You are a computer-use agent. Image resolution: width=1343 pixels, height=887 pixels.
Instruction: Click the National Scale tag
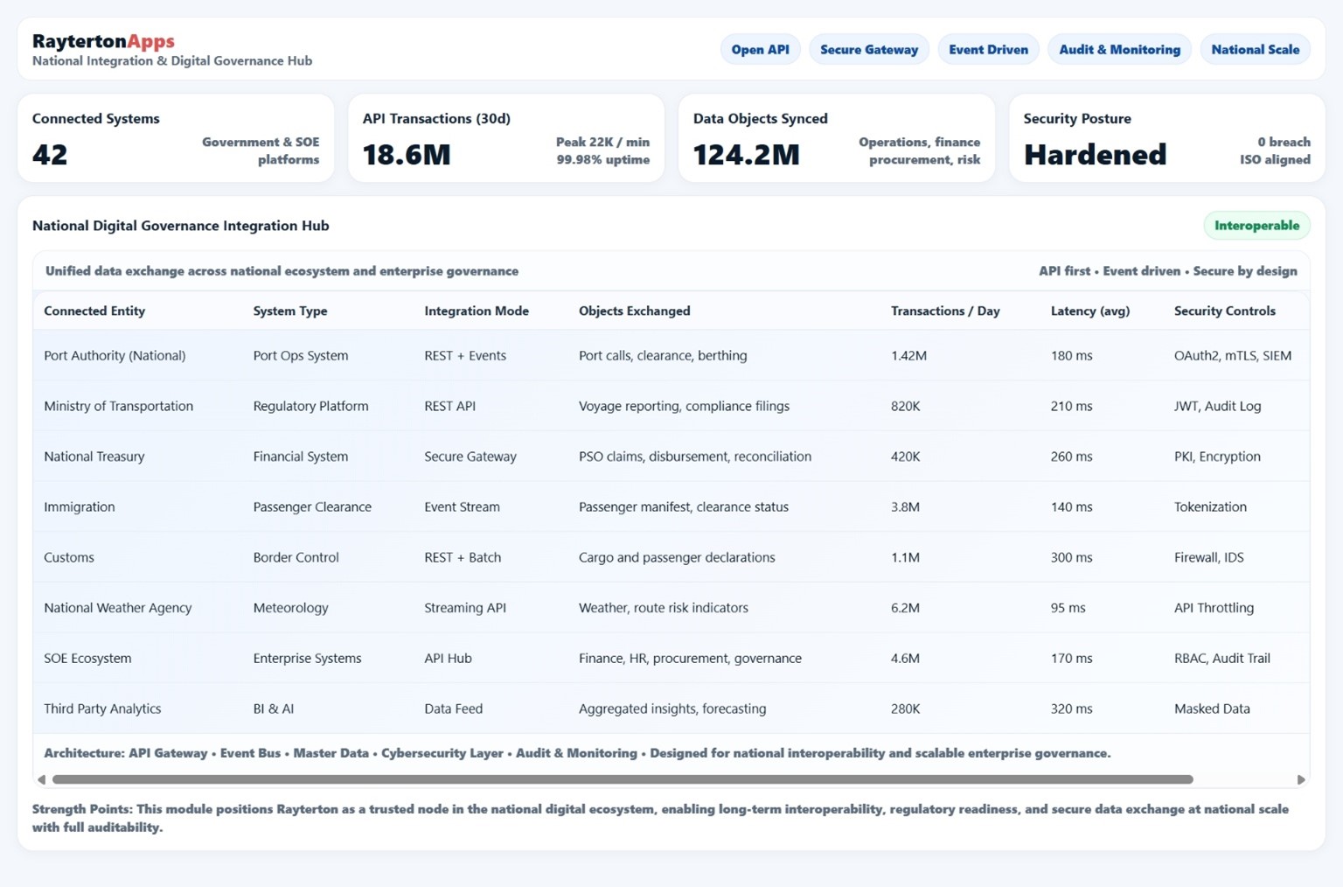tap(1255, 50)
